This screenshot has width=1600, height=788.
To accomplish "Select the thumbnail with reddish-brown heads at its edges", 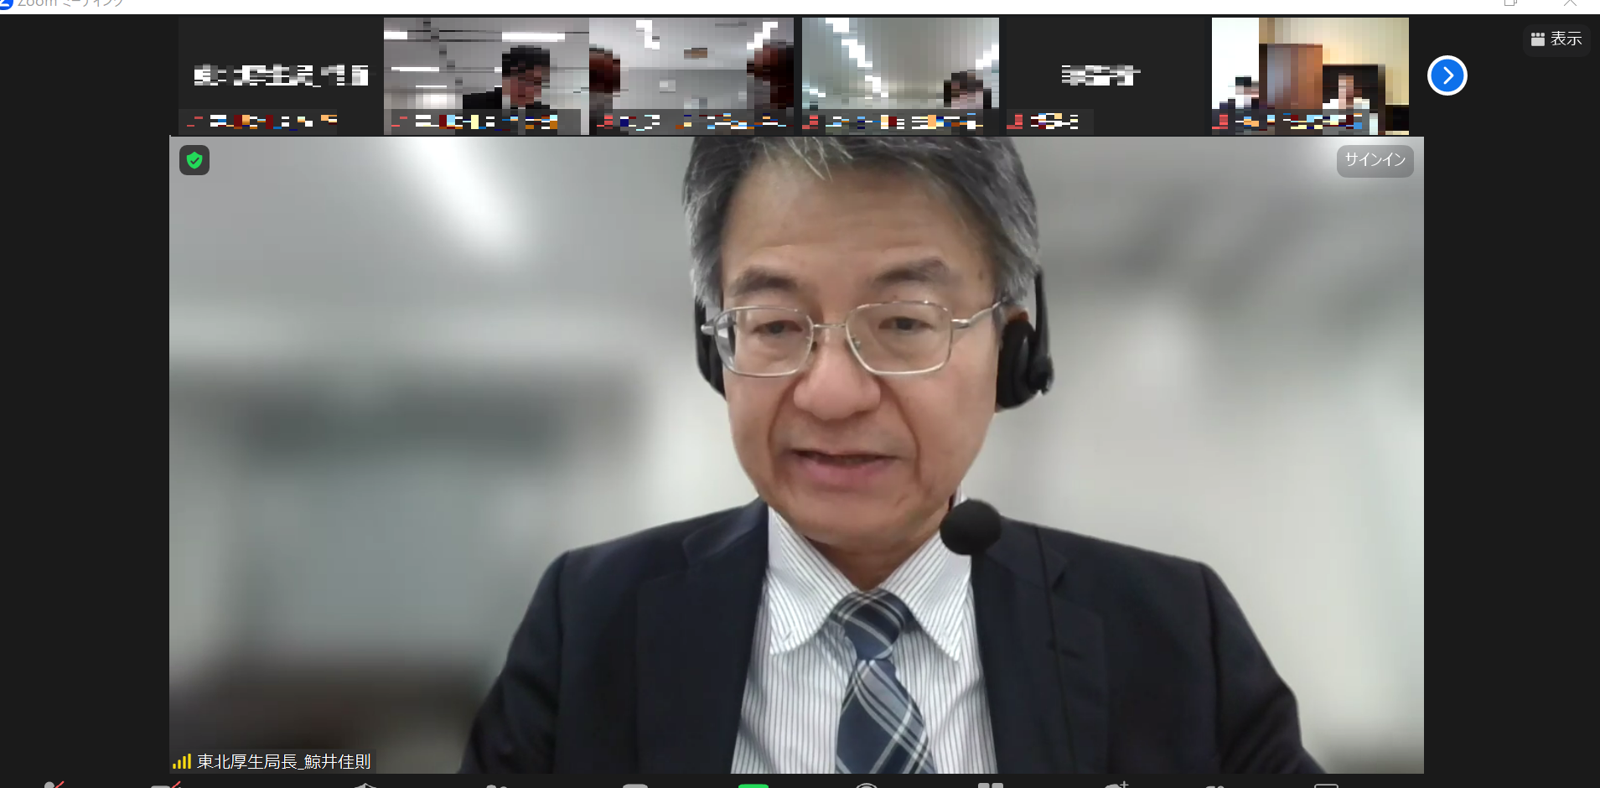I will [691, 75].
